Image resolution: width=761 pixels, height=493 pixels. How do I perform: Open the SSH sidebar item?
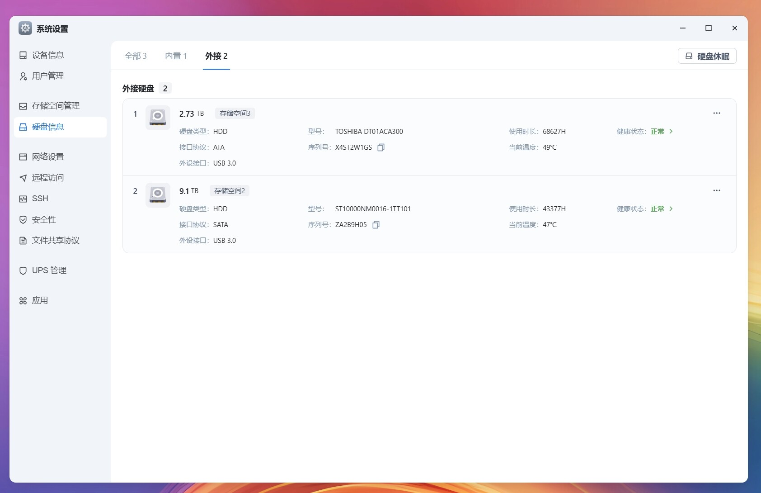[x=60, y=199]
